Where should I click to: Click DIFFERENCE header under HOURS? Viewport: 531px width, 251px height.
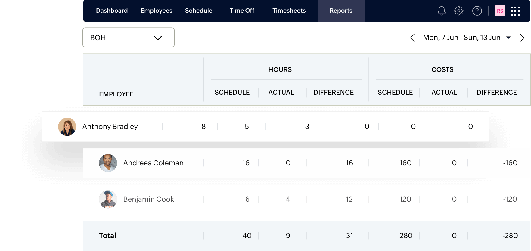[x=334, y=92]
